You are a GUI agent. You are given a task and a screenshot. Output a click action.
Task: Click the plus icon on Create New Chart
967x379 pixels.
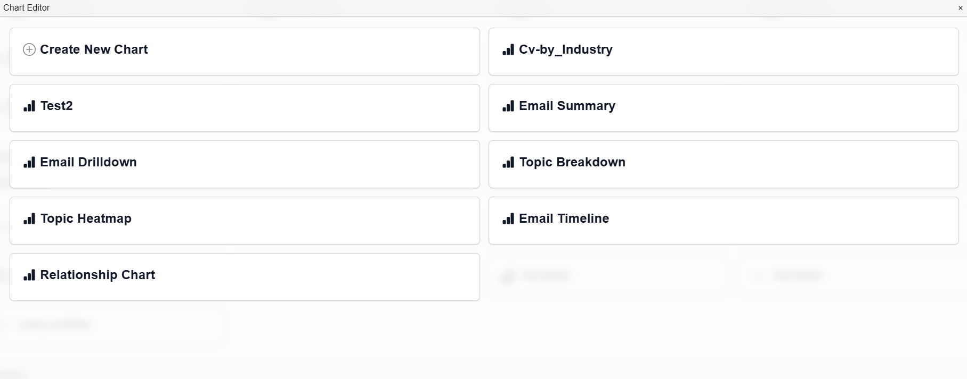(x=29, y=49)
